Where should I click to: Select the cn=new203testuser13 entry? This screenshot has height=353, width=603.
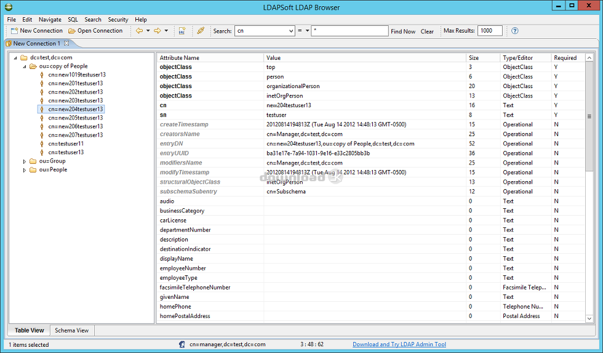point(75,100)
